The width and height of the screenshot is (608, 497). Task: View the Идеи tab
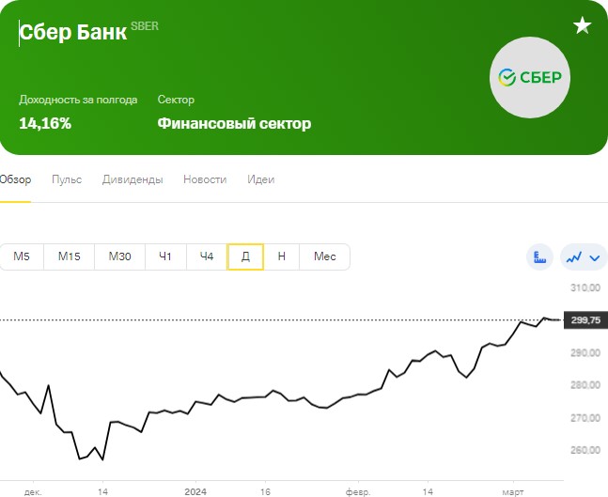[261, 179]
